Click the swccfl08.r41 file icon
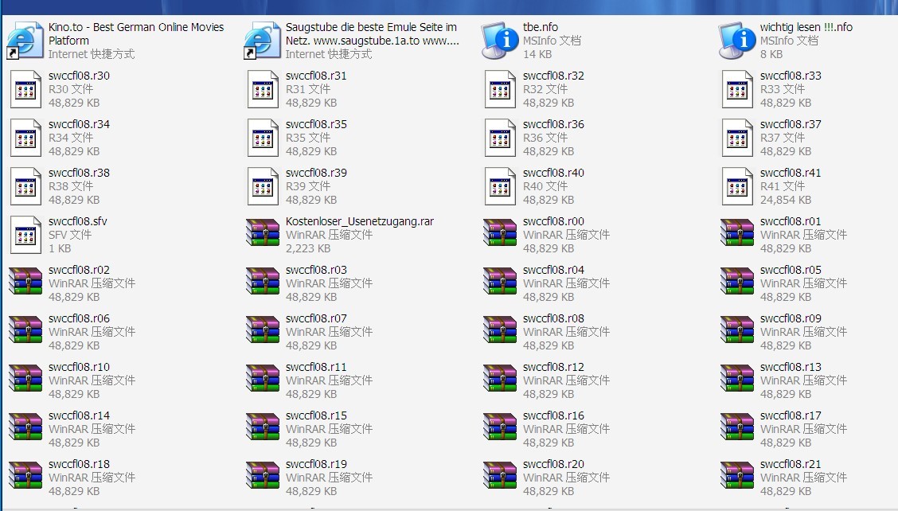This screenshot has height=511, width=898. [x=737, y=186]
